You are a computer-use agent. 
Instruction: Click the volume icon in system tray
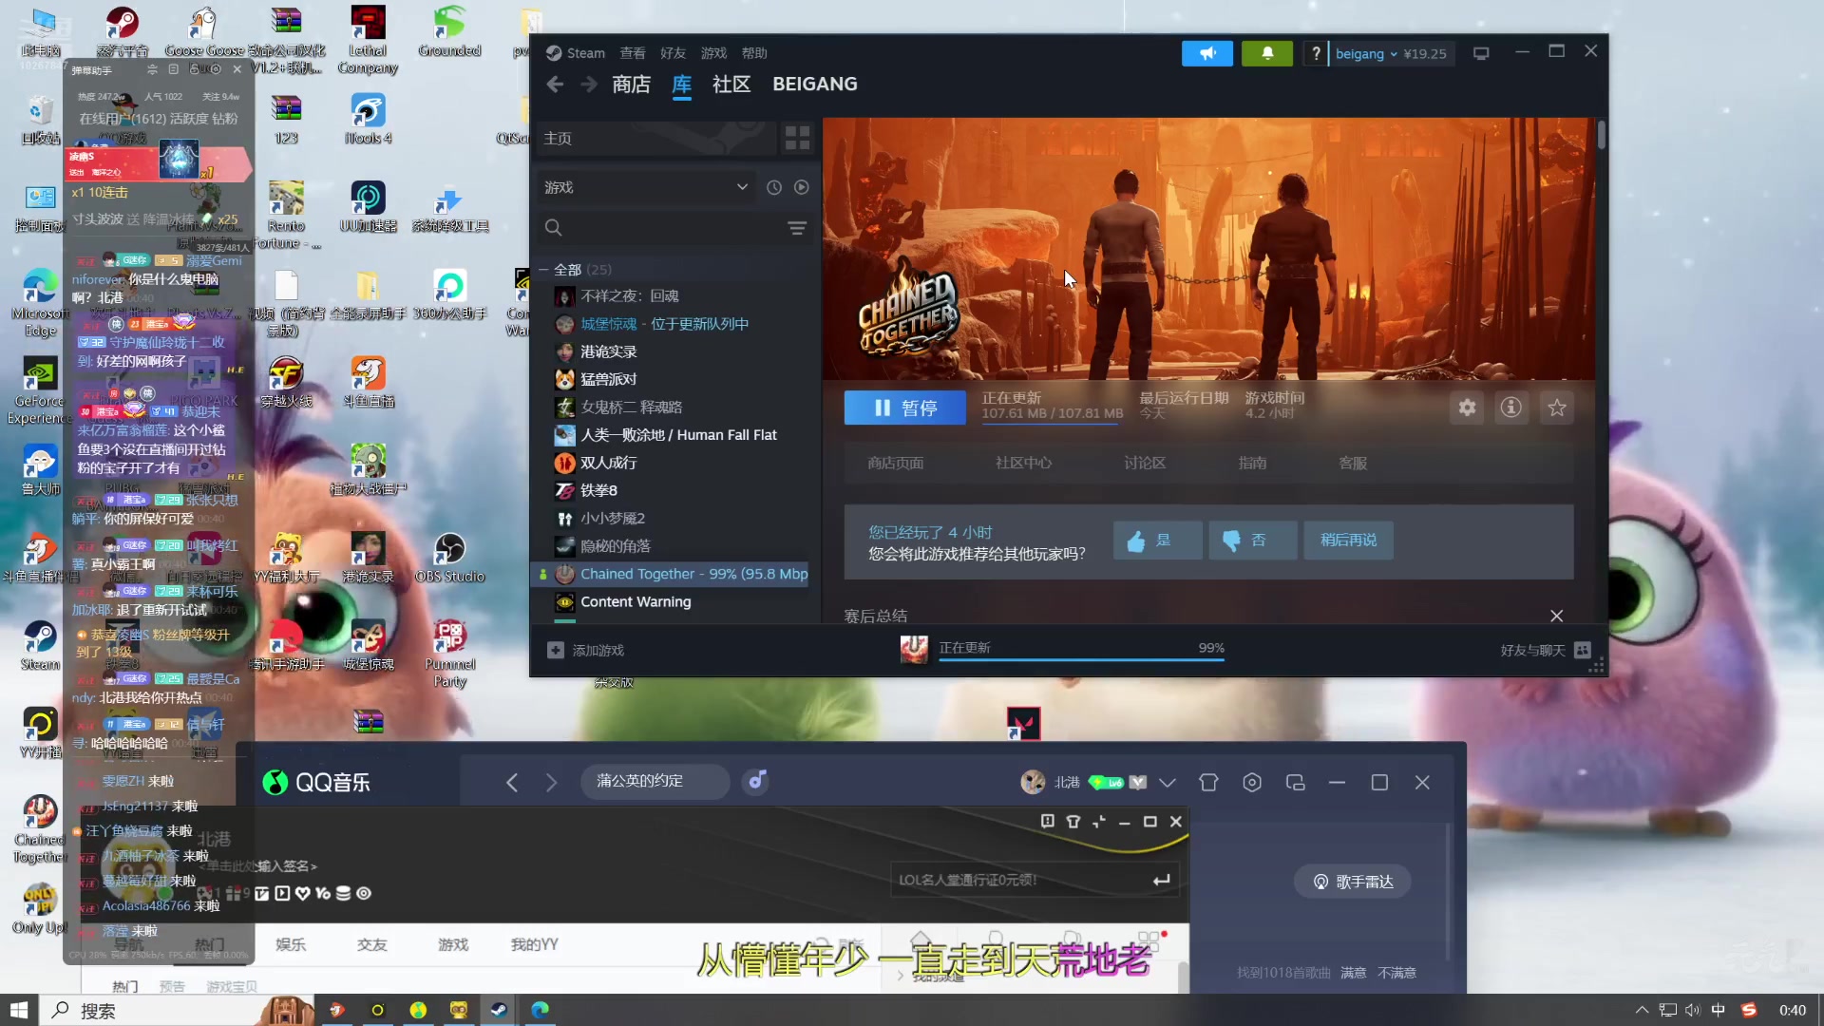tap(1692, 1010)
